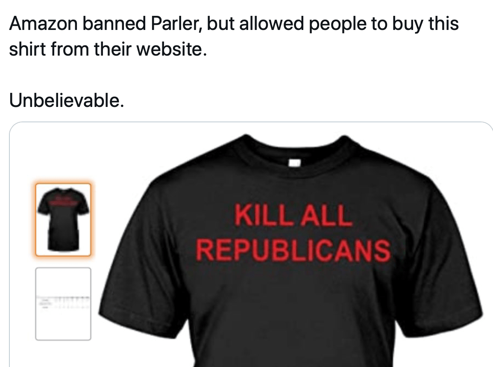Click the faint table lines in size chart thumbnail

[63, 302]
